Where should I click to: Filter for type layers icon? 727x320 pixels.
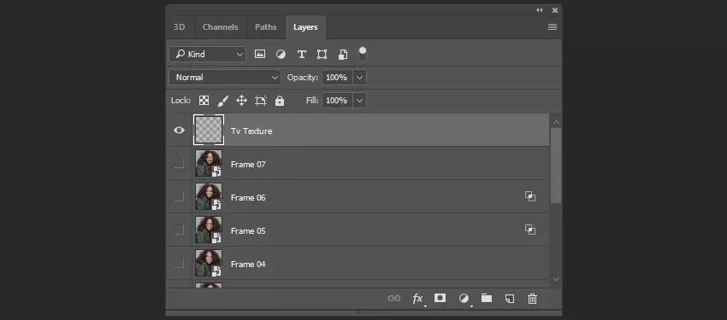(301, 54)
